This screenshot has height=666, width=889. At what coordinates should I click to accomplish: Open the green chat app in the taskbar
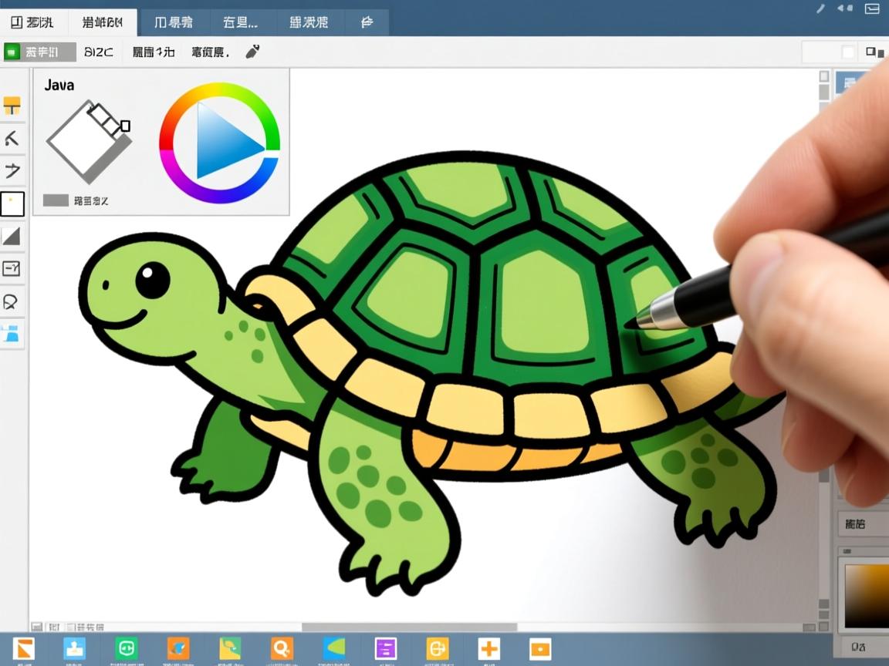coord(126,648)
